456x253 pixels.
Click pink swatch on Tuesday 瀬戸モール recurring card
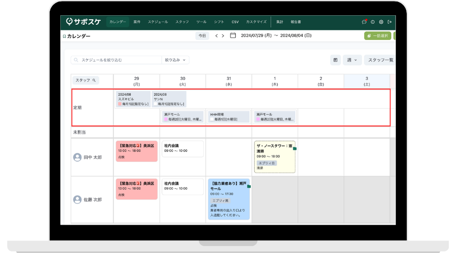[x=166, y=119]
